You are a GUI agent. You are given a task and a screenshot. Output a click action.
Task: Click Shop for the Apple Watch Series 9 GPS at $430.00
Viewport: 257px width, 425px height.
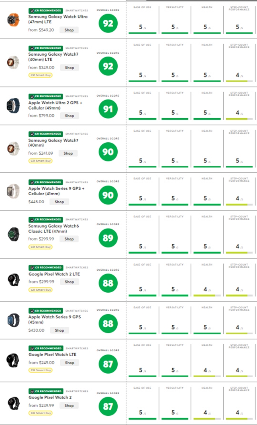pos(59,330)
